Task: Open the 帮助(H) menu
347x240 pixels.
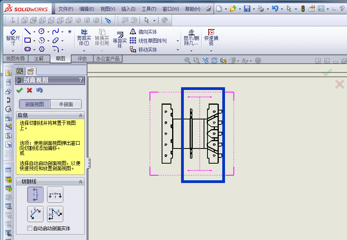Action: click(x=192, y=9)
